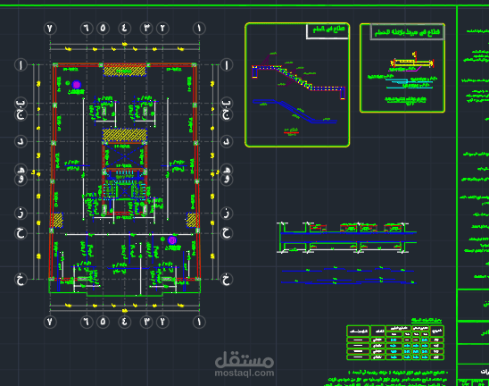
Task: Click the purple circle marker near axis أ
Action: click(77, 84)
